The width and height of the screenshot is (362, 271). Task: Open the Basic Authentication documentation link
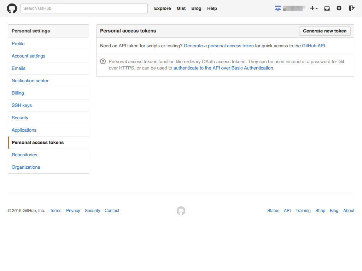223,68
